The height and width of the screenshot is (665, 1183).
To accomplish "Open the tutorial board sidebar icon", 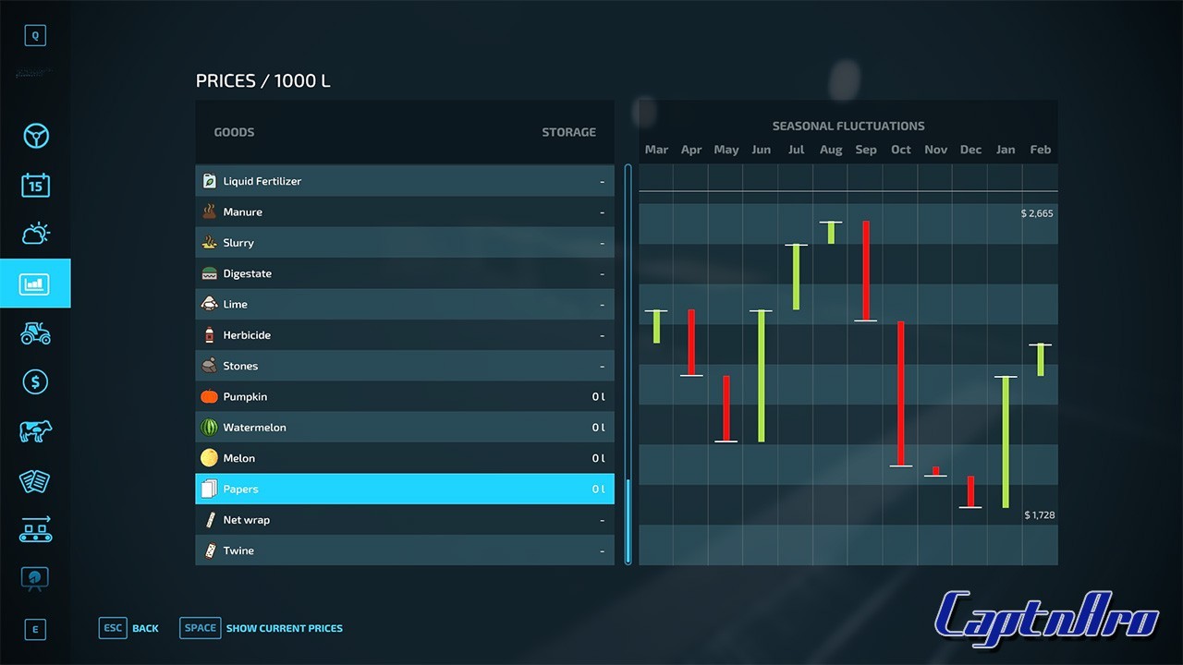I will click(x=35, y=578).
